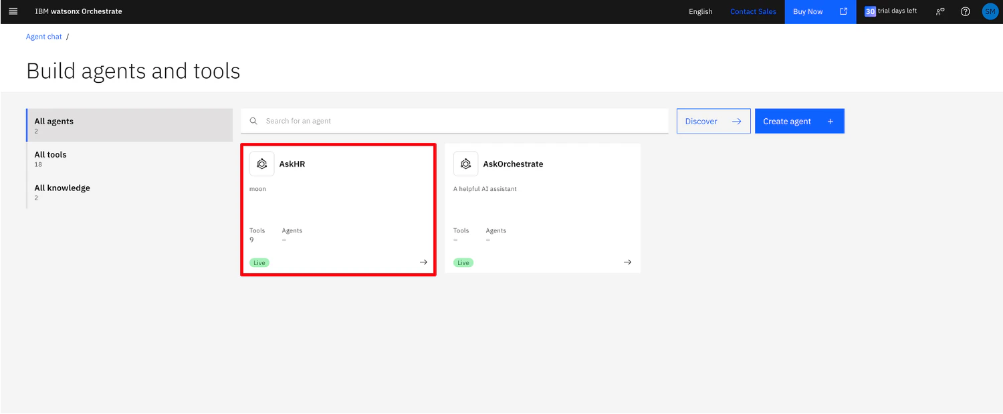Click the Live badge on AskOrchestrate card
Image resolution: width=1003 pixels, height=414 pixels.
pos(463,262)
